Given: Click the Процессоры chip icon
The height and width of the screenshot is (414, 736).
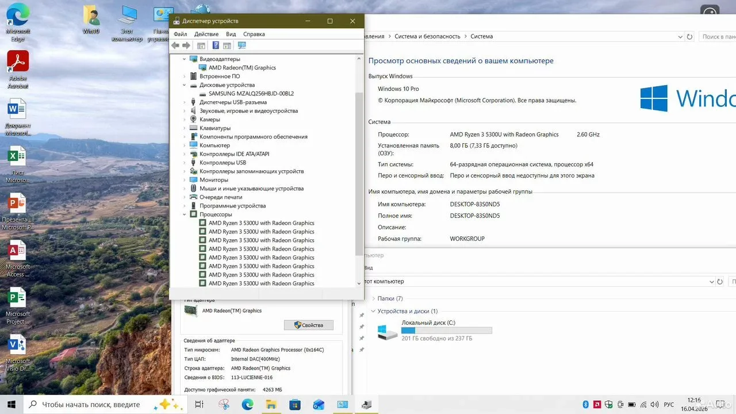Looking at the screenshot, I should coord(193,214).
